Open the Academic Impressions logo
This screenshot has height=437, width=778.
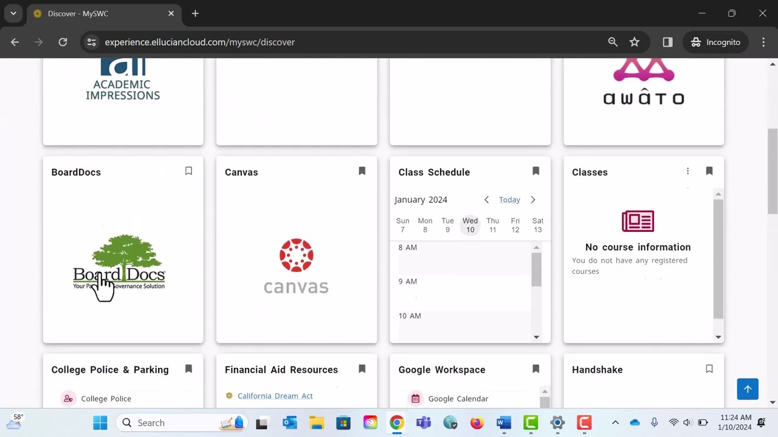(x=123, y=80)
